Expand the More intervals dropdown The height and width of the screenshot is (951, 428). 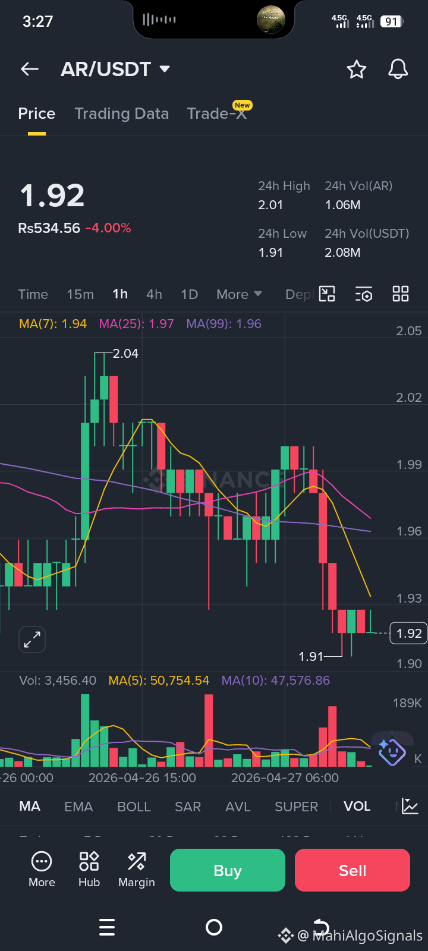pos(239,294)
